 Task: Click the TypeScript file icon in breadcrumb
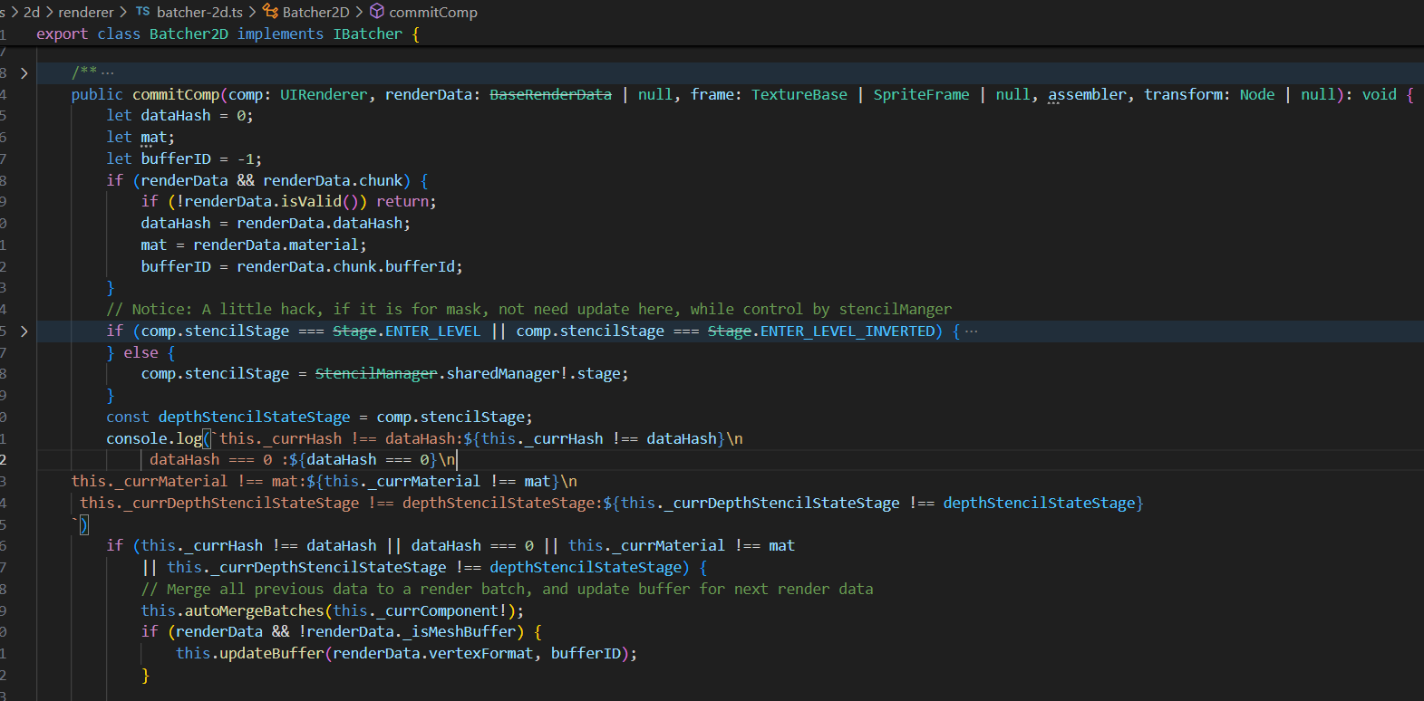click(143, 12)
